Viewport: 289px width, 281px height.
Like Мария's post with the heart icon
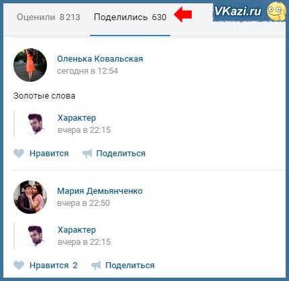click(x=19, y=266)
